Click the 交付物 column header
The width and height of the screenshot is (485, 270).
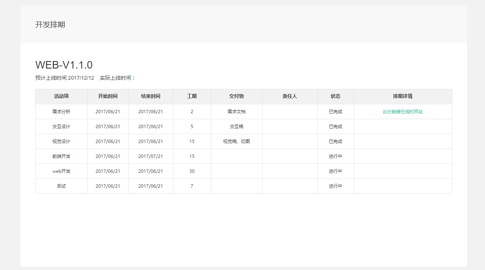click(237, 96)
